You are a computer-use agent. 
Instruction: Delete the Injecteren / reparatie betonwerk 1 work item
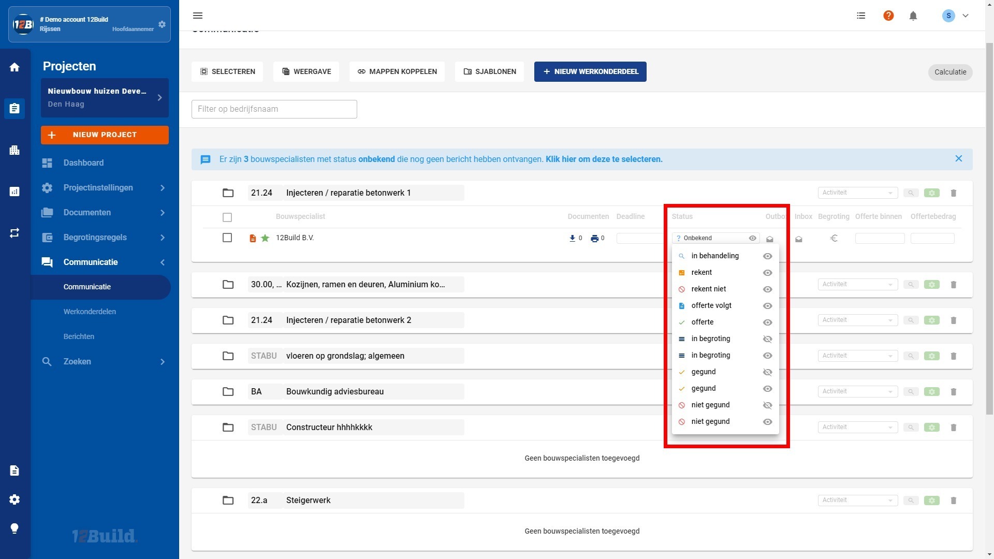pyautogui.click(x=954, y=193)
